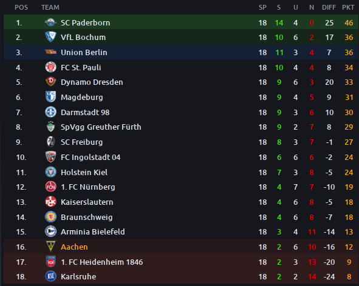Sort table by DIFF column header
Screen dimensions: 359x286
pyautogui.click(x=329, y=7)
